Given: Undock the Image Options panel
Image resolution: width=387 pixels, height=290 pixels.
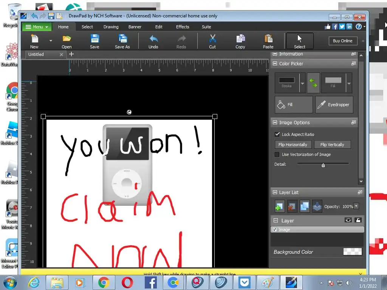Looking at the screenshot, I should tap(353, 122).
